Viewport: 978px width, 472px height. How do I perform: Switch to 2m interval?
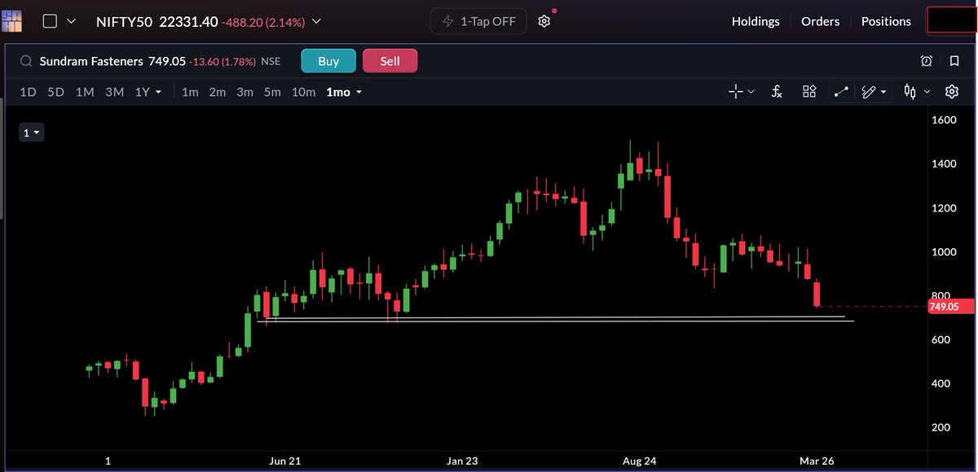[217, 92]
